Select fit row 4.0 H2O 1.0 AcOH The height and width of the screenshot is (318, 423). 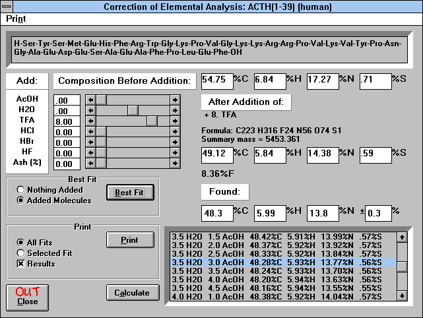point(283,296)
